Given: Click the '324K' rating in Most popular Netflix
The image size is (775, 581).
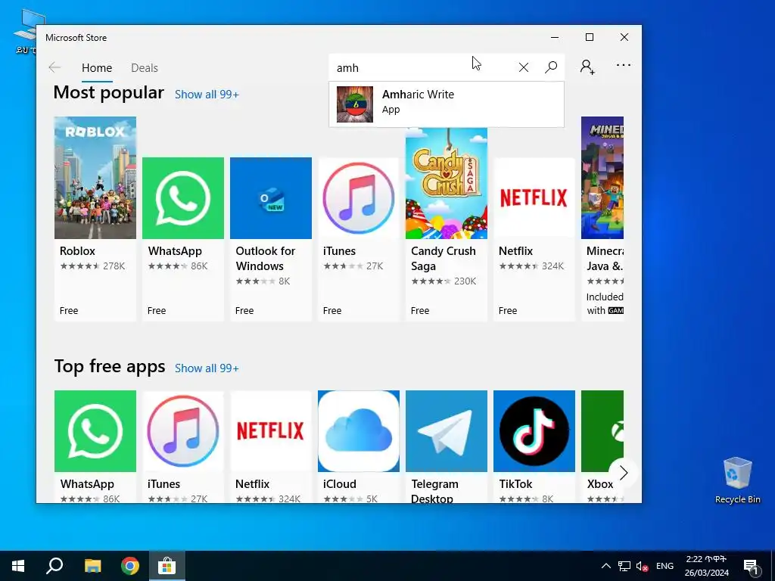Looking at the screenshot, I should [x=552, y=266].
